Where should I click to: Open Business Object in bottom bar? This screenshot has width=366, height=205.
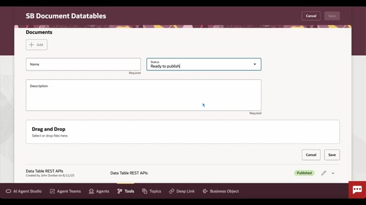pos(221,191)
